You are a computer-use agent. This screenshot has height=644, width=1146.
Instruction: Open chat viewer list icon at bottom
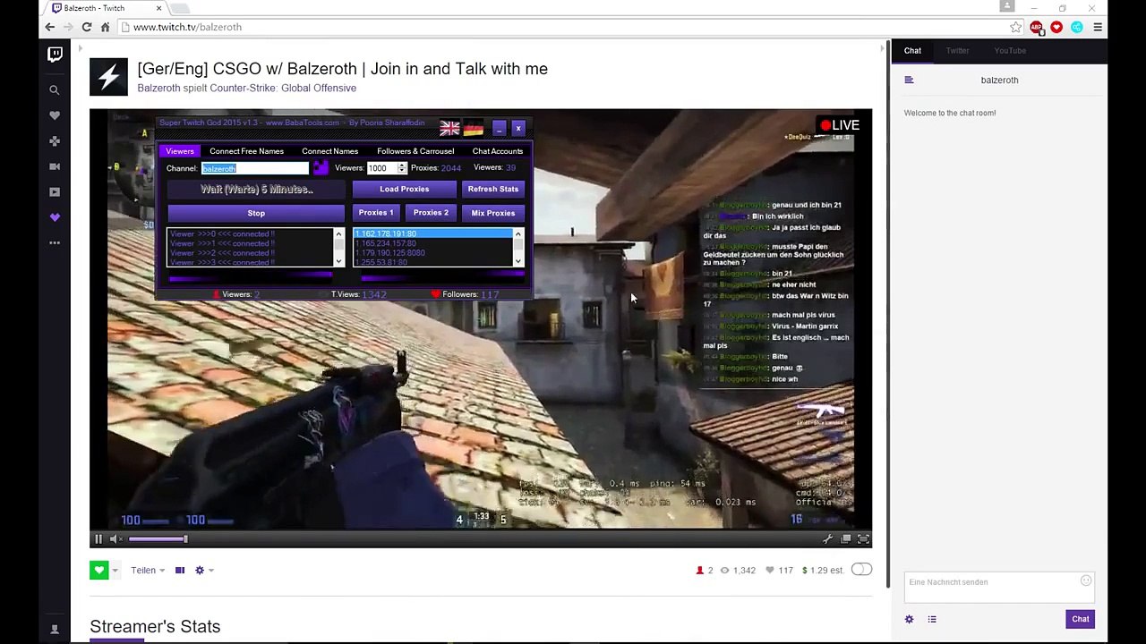point(932,619)
